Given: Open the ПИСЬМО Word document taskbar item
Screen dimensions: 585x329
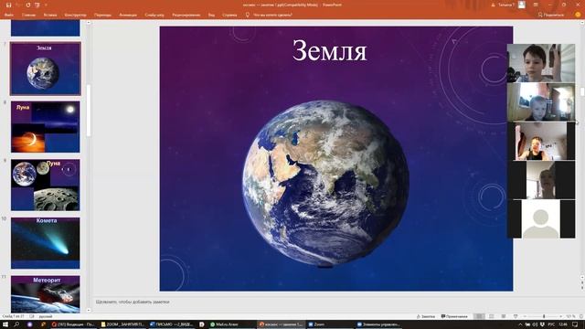Looking at the screenshot, I should pos(171,324).
